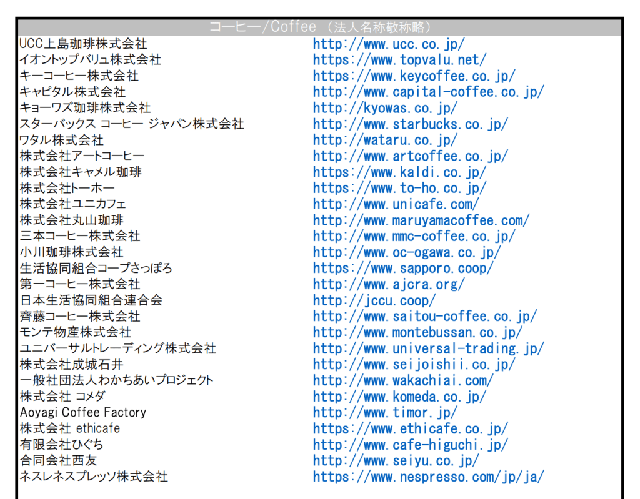
Task: Open the keycoffee.co.jp link
Action: 414,76
